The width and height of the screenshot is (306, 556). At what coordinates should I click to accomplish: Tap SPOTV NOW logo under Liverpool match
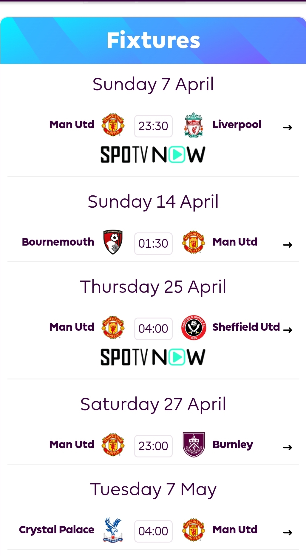[x=153, y=154]
